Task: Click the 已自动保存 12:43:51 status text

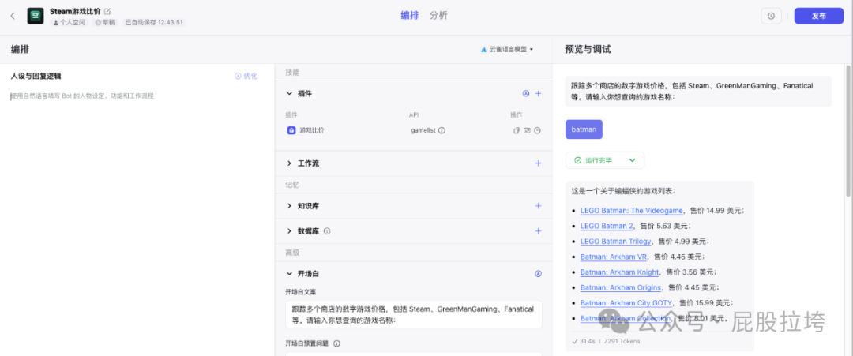Action: point(154,23)
